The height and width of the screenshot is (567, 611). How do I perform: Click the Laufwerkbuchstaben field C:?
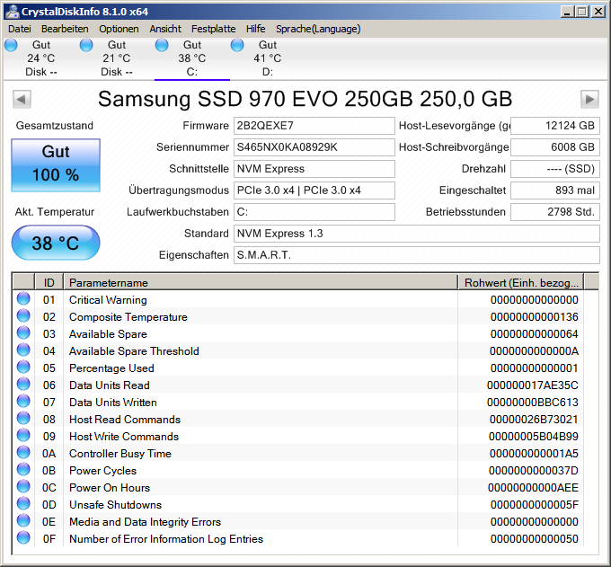tap(314, 212)
